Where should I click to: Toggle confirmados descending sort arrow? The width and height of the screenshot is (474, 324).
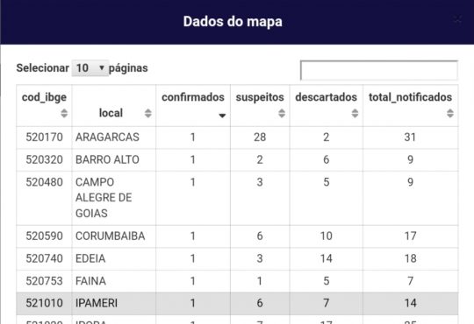pos(222,116)
